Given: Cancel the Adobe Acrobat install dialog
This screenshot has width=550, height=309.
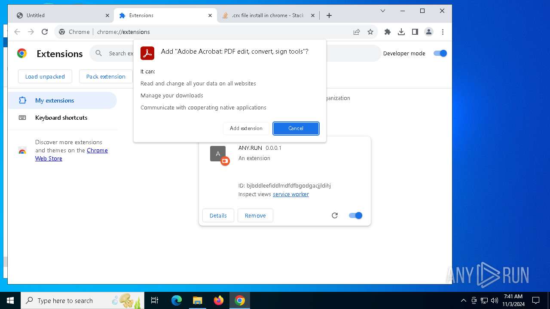Looking at the screenshot, I should pyautogui.click(x=296, y=128).
